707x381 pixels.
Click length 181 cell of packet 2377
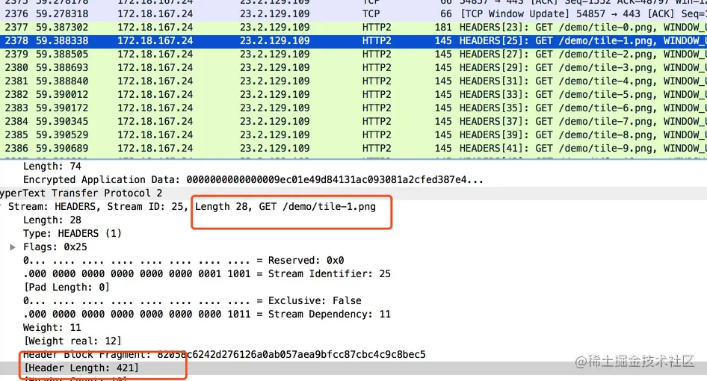(x=443, y=28)
